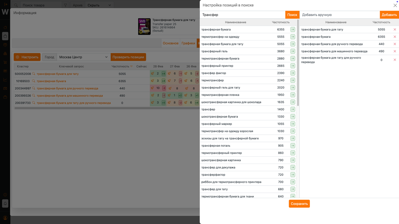Click magnifier beside cluster 500052008
Image resolution: width=399 pixels, height=224 pixels.
coord(34,74)
